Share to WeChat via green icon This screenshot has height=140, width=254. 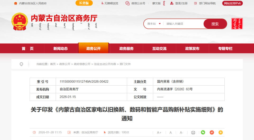pos(203,132)
